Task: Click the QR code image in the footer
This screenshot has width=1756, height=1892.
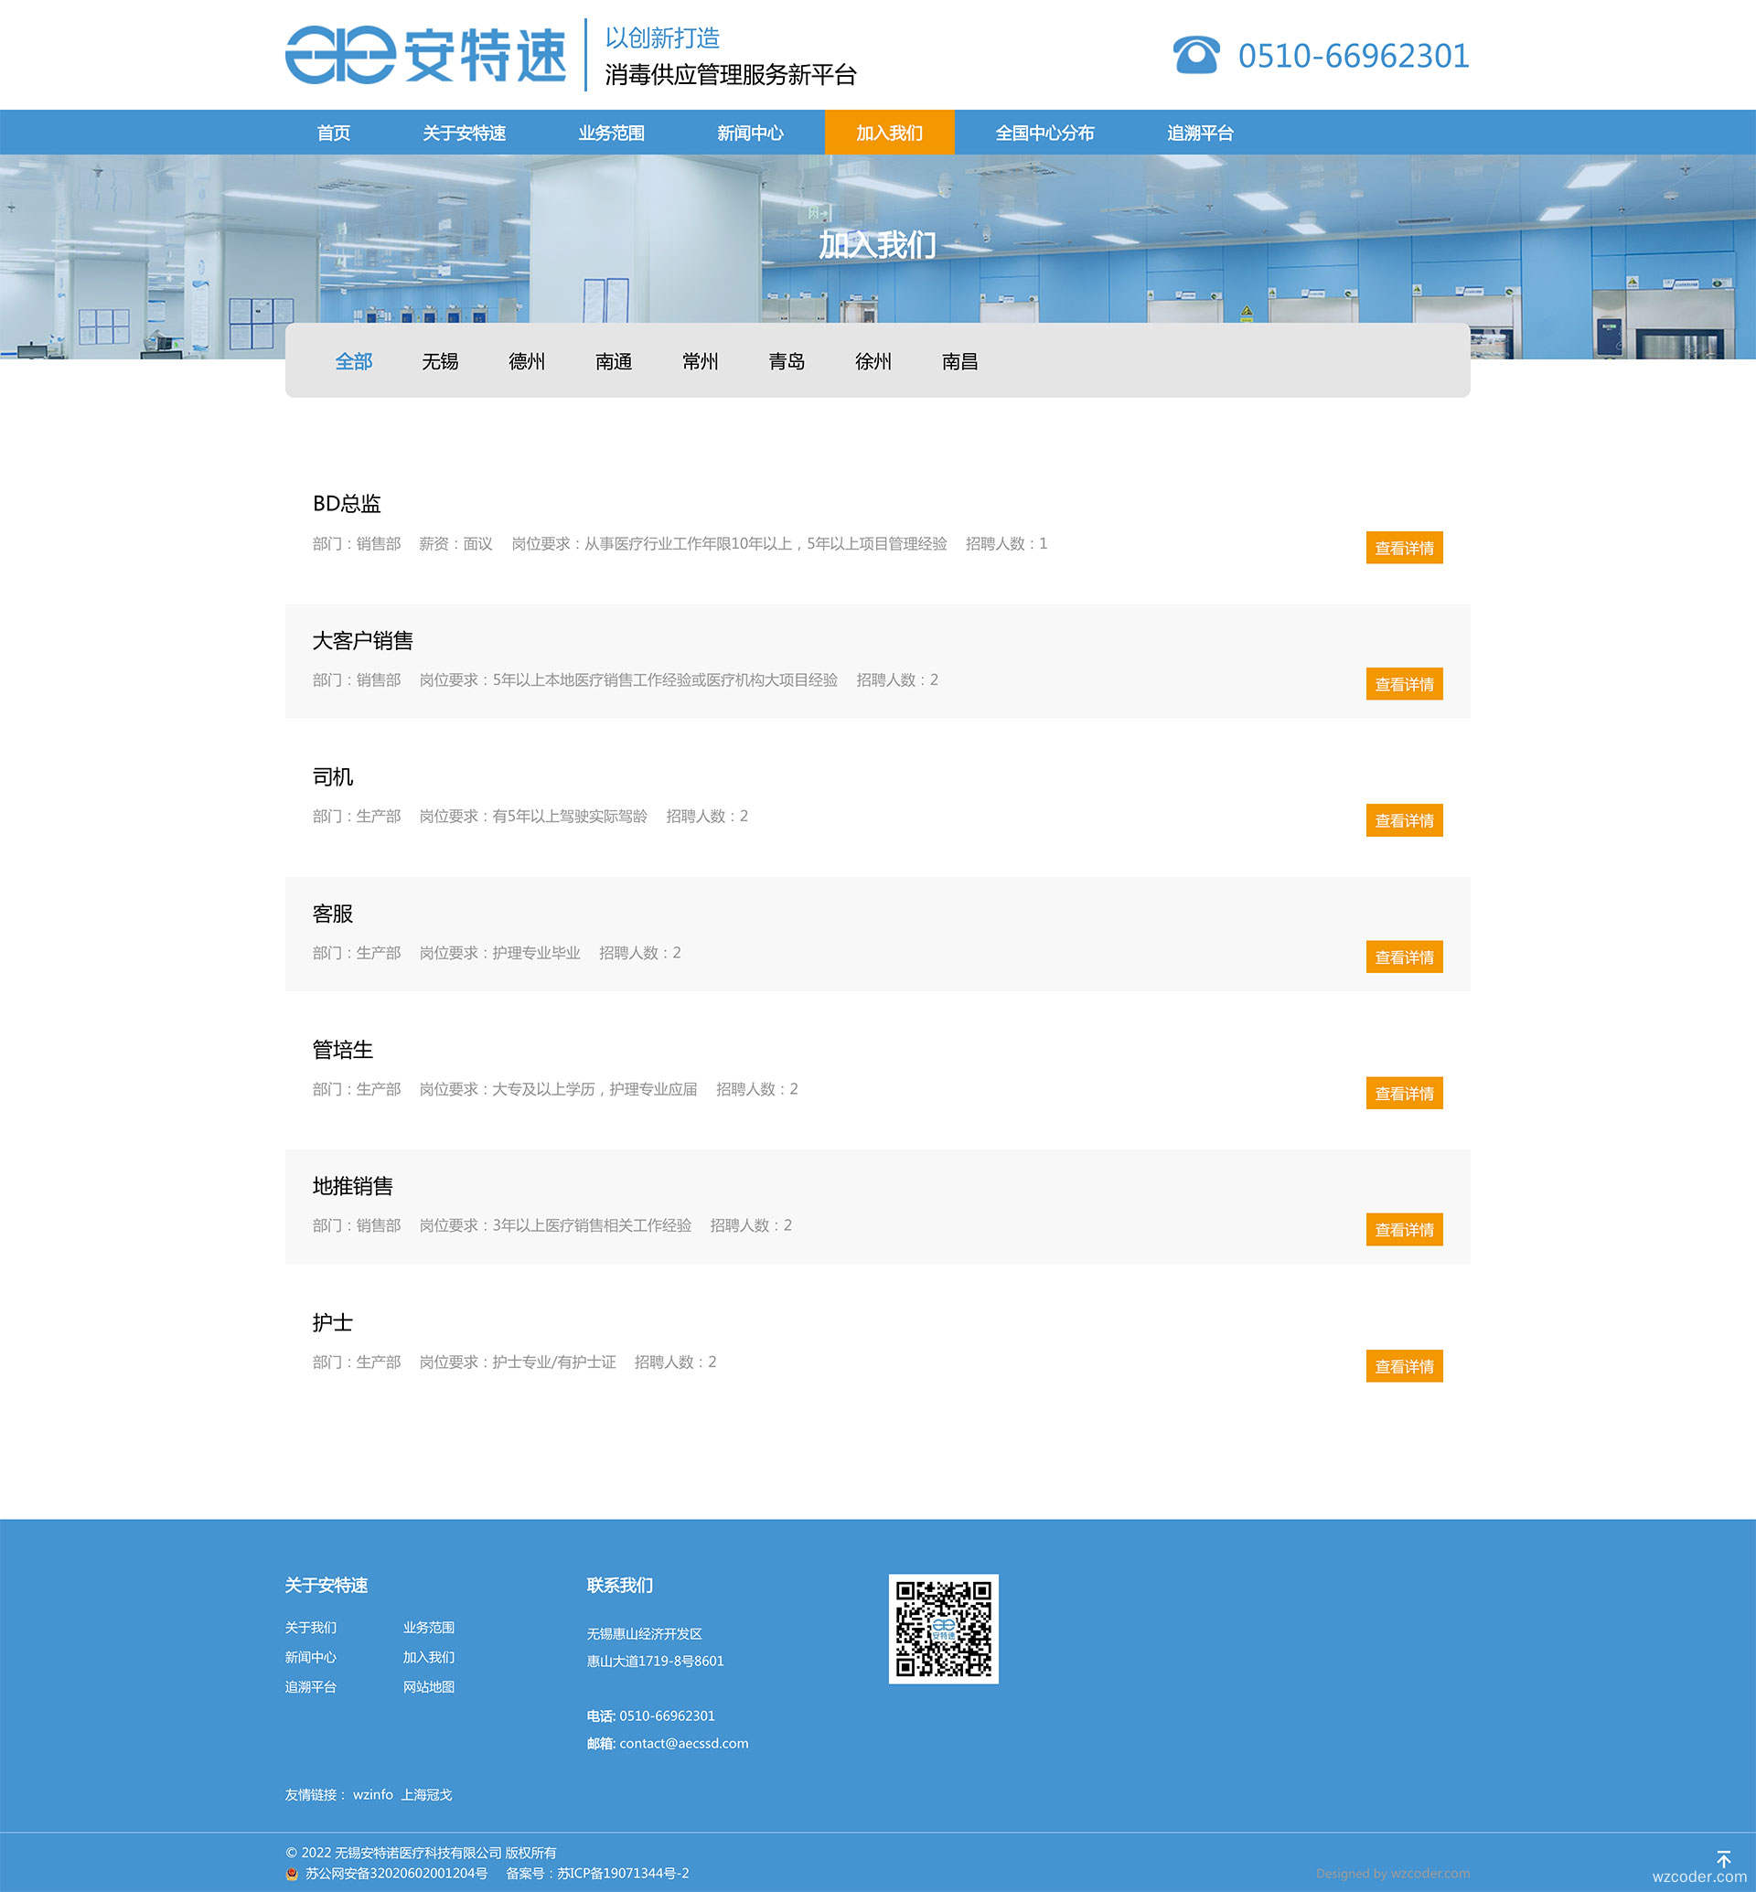Action: 943,1628
